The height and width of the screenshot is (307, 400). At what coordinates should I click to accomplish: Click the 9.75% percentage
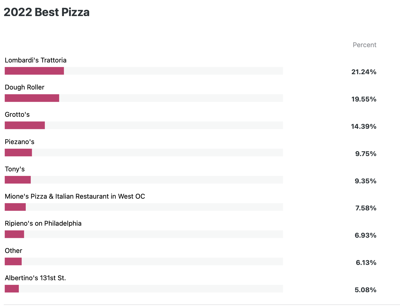click(x=366, y=154)
